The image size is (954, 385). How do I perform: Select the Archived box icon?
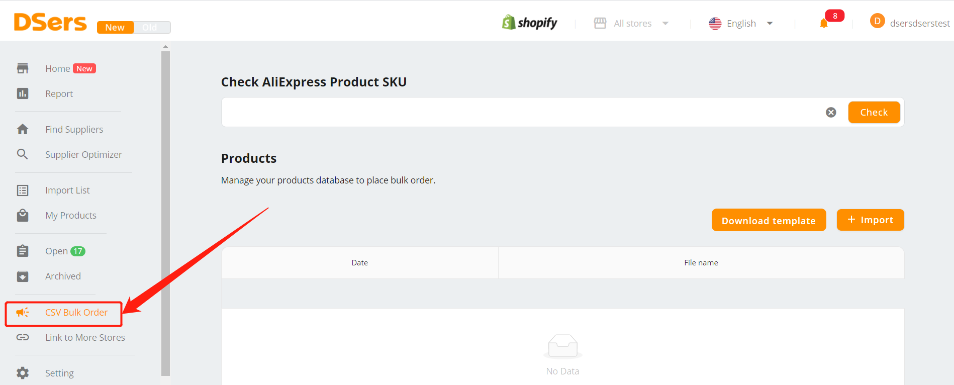tap(23, 276)
